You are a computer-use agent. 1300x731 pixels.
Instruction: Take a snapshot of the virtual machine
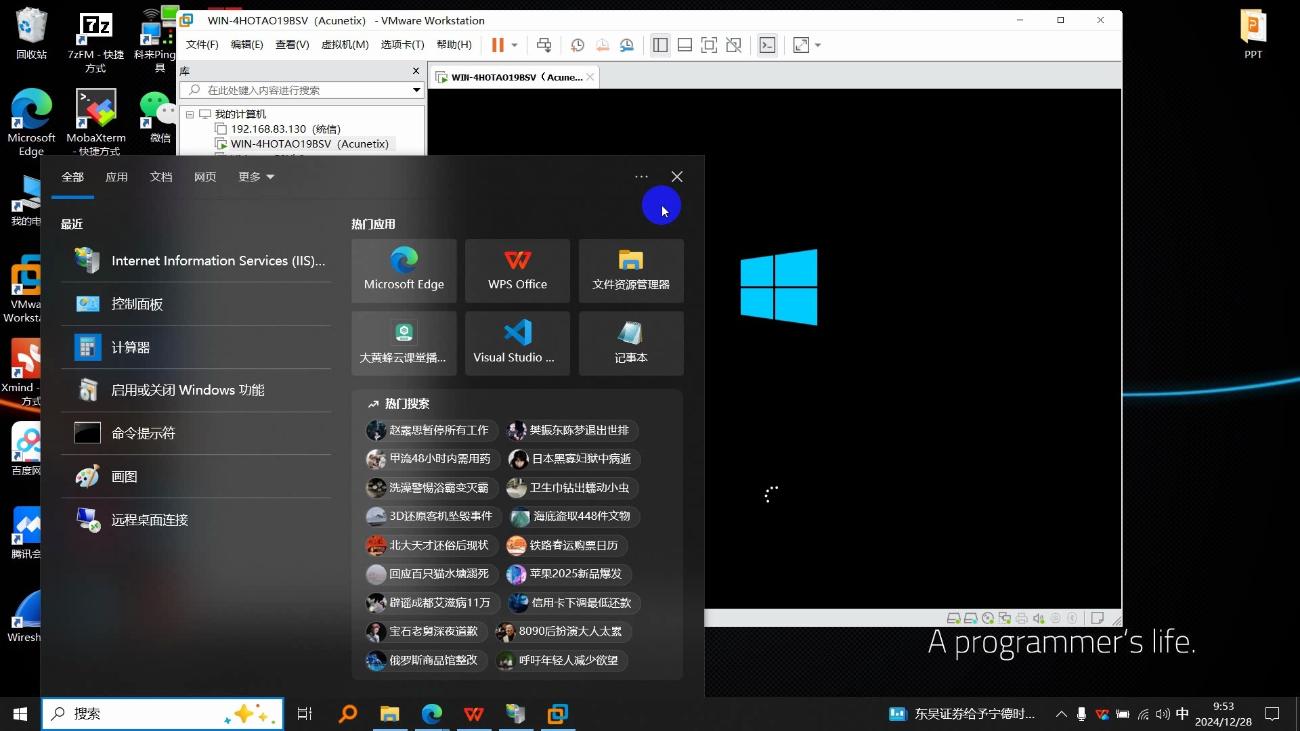tap(578, 45)
